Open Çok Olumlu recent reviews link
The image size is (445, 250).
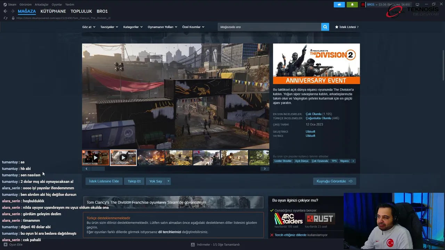click(314, 114)
